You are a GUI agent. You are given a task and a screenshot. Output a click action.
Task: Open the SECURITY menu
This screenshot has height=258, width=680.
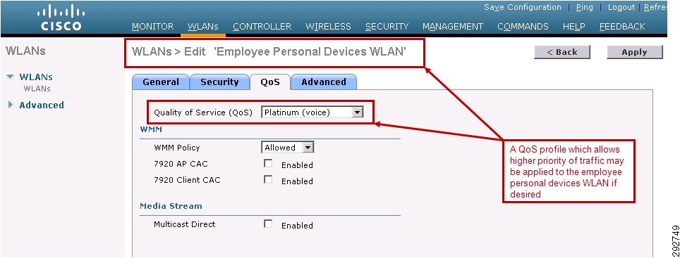coord(387,26)
